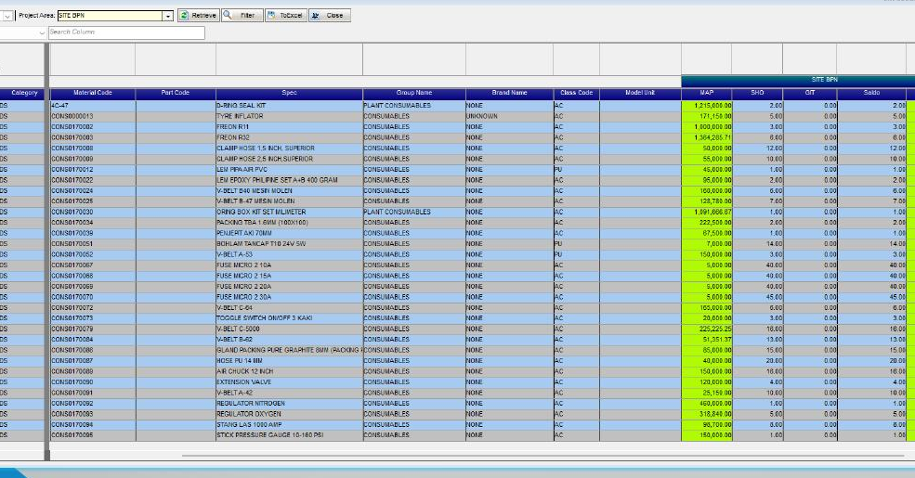Select MAP value 318,840.00 cell

707,414
